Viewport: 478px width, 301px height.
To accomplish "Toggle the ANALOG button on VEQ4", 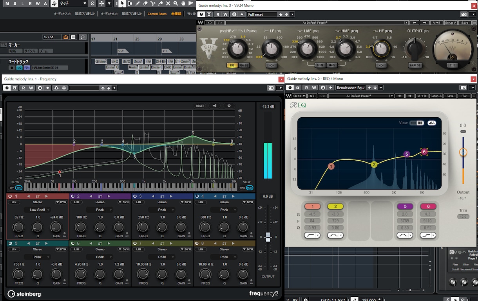I will [x=415, y=65].
